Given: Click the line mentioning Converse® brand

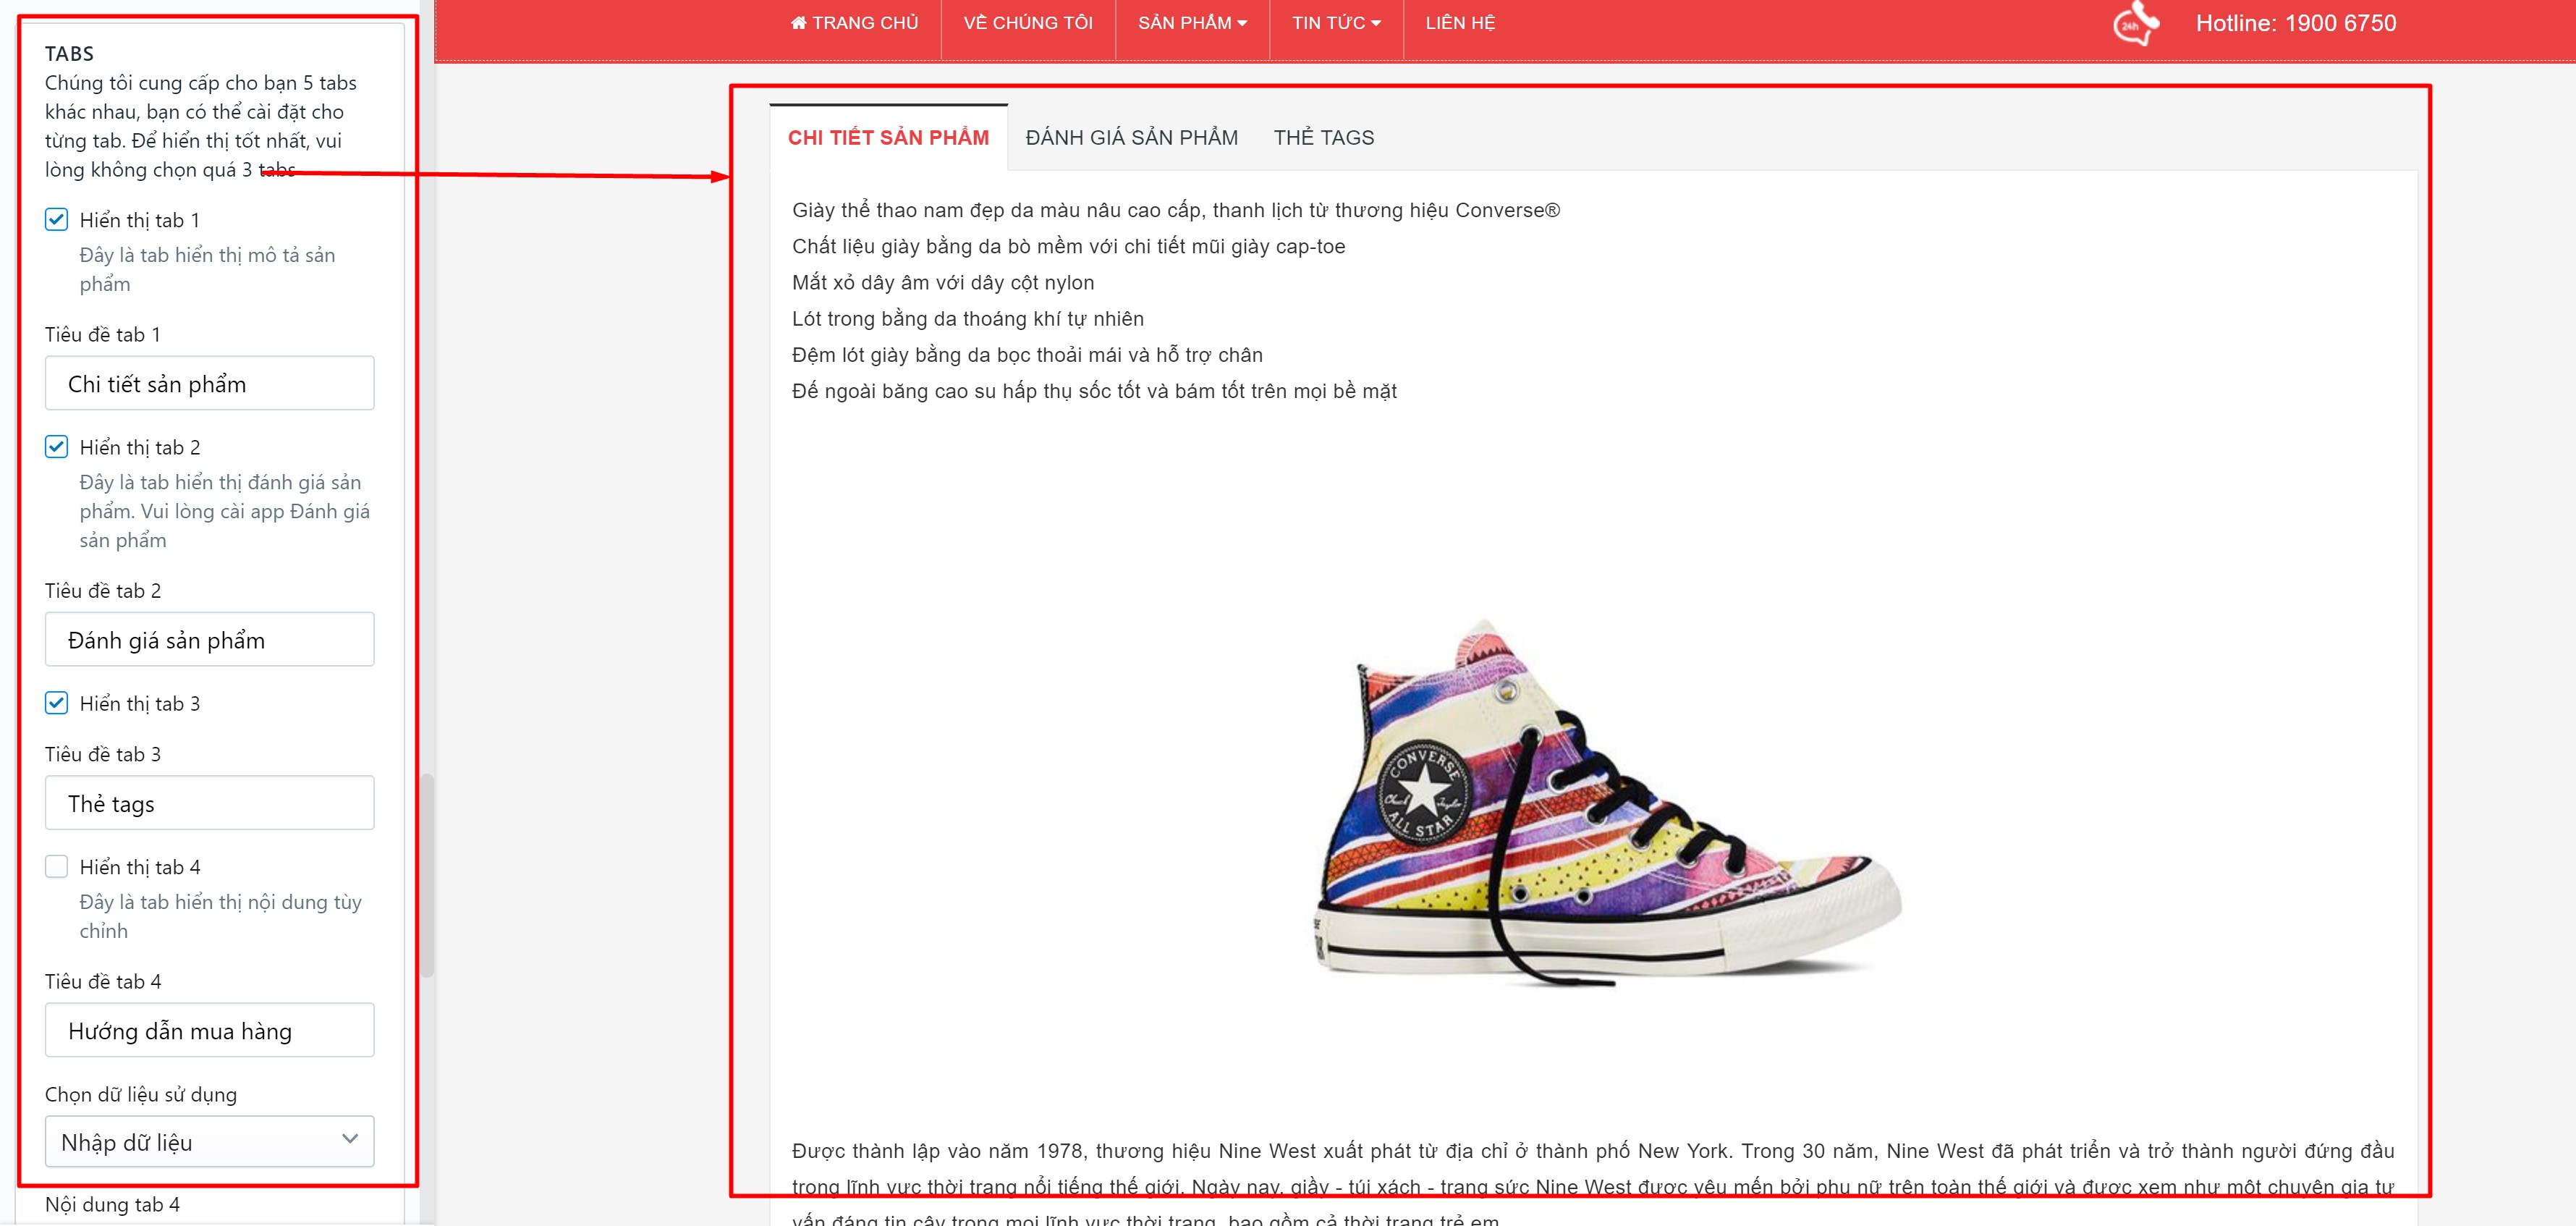Looking at the screenshot, I should click(1176, 210).
